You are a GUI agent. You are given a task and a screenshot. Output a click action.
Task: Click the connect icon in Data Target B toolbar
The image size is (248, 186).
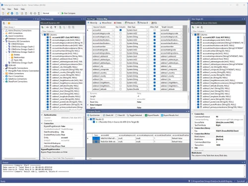coord(193,27)
